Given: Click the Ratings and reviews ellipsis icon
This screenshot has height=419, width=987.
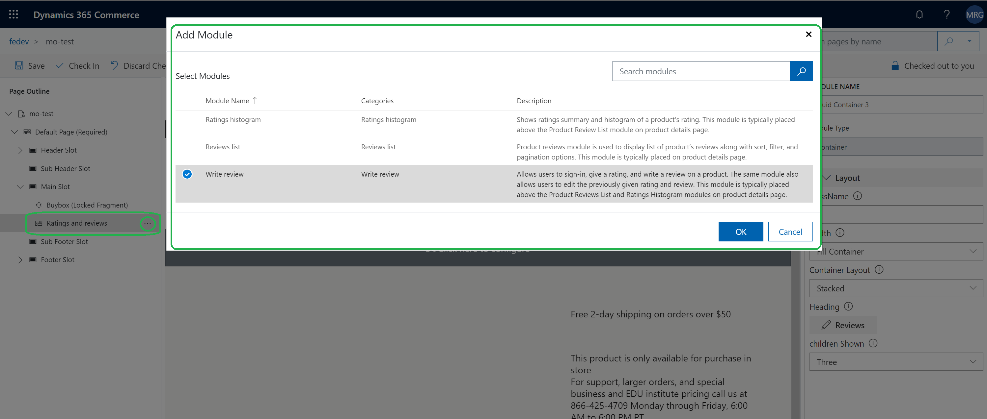Looking at the screenshot, I should tap(148, 223).
